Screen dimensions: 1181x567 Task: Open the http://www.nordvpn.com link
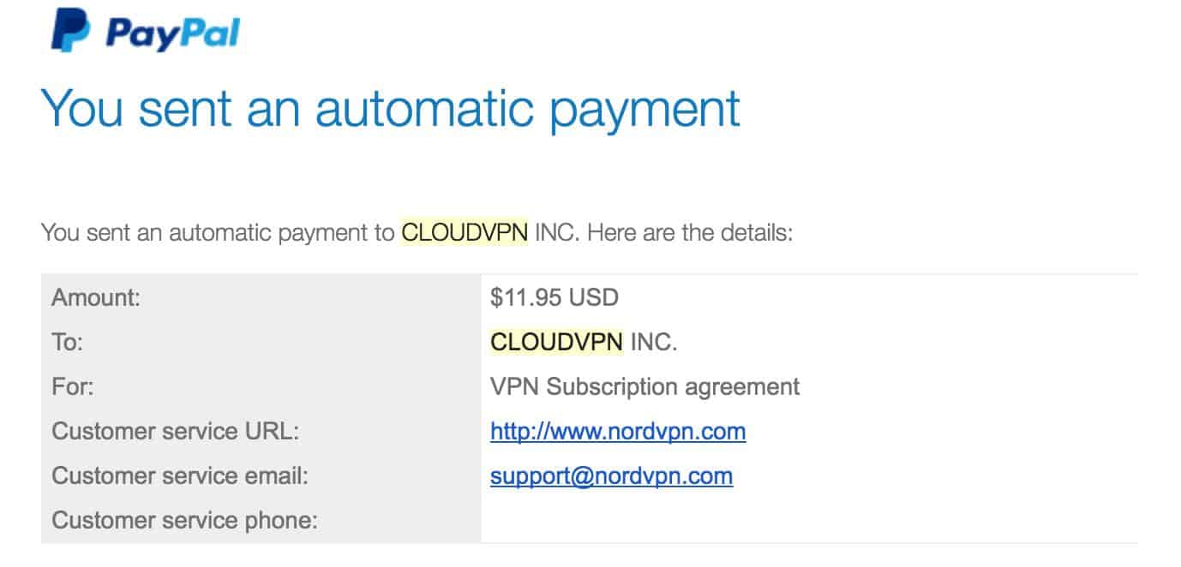click(x=618, y=431)
